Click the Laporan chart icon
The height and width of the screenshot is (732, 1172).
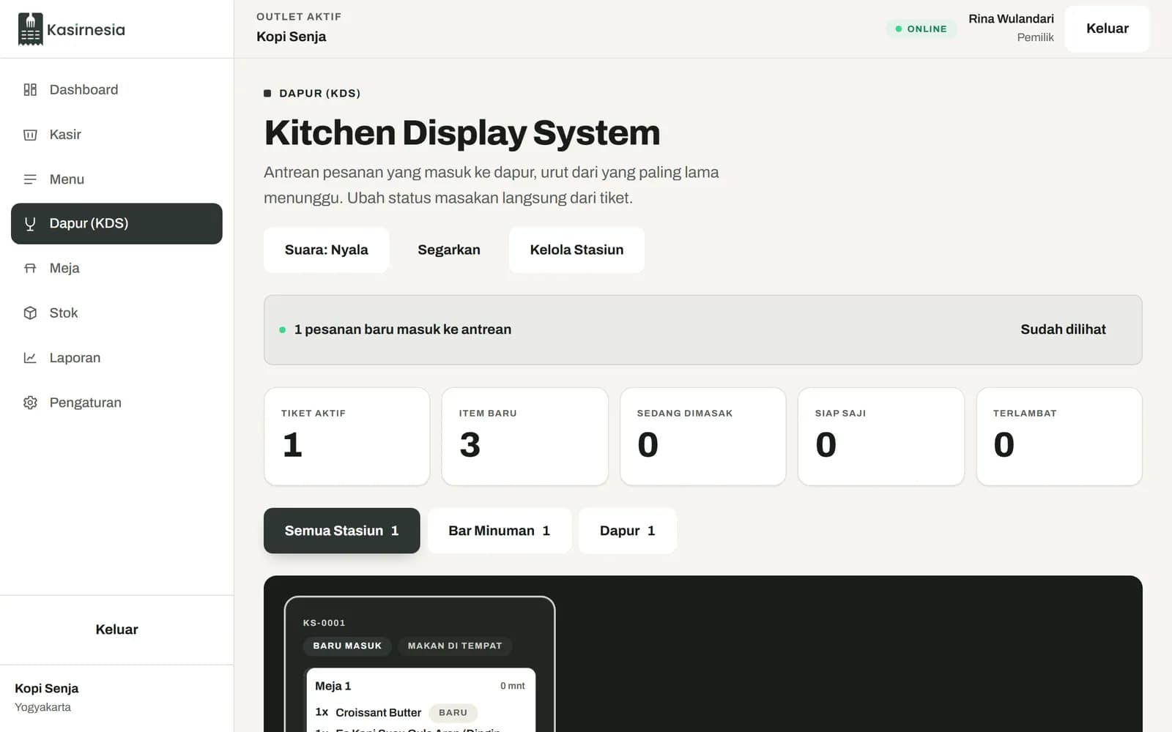[x=30, y=358]
